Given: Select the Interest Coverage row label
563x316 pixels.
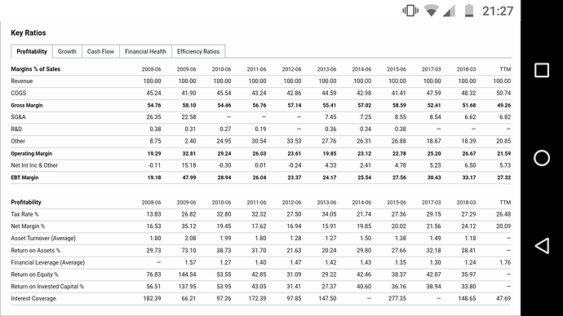Looking at the screenshot, I should [x=33, y=298].
